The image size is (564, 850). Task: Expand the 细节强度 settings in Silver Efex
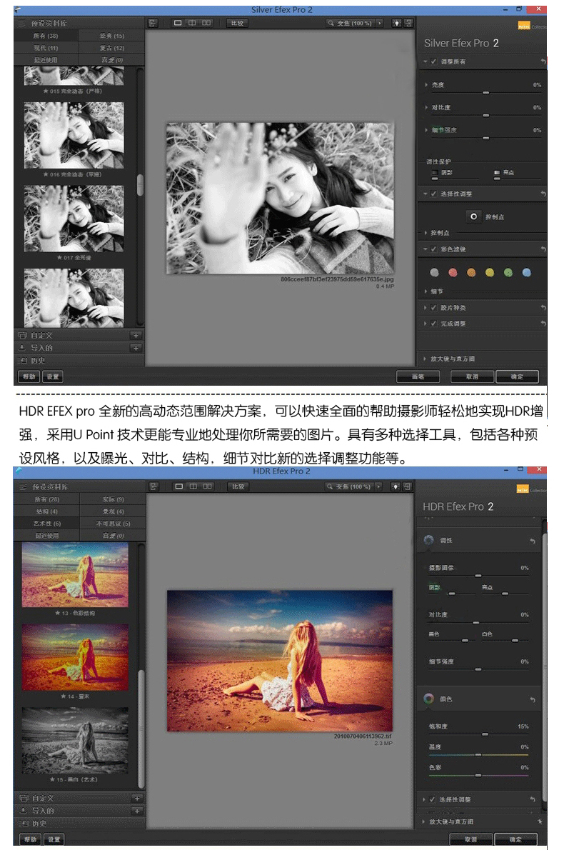click(x=427, y=130)
